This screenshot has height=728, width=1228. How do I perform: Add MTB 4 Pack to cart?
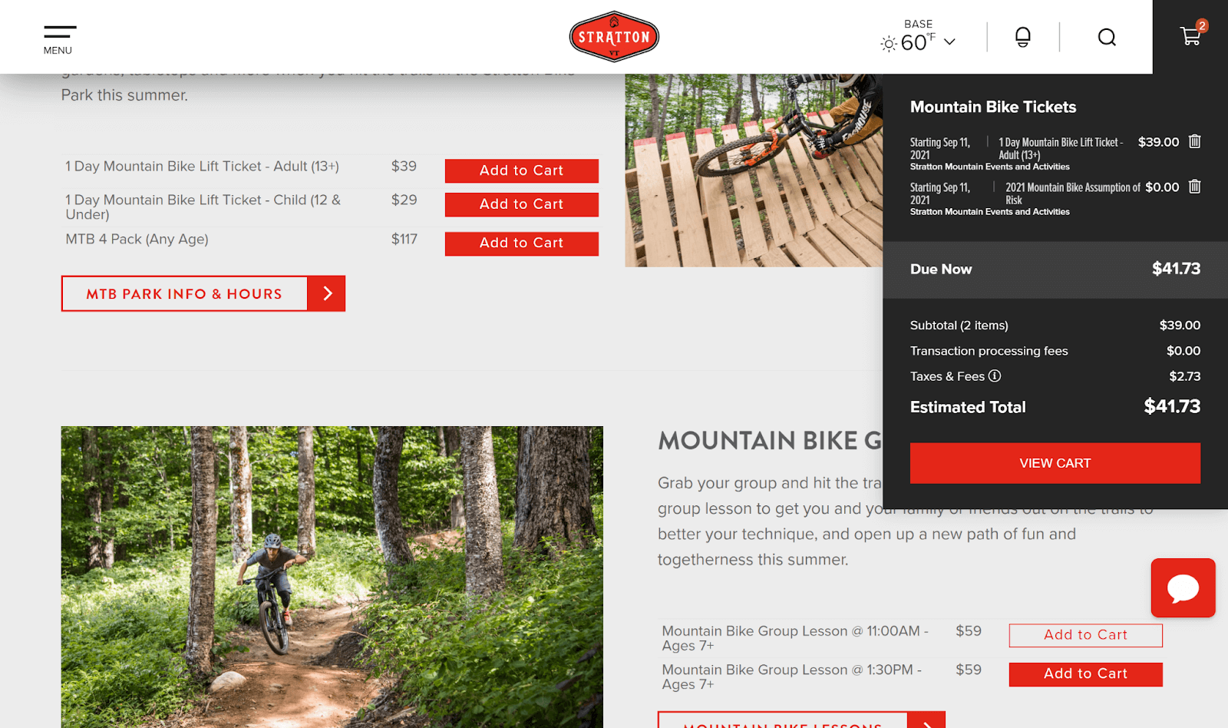click(522, 243)
